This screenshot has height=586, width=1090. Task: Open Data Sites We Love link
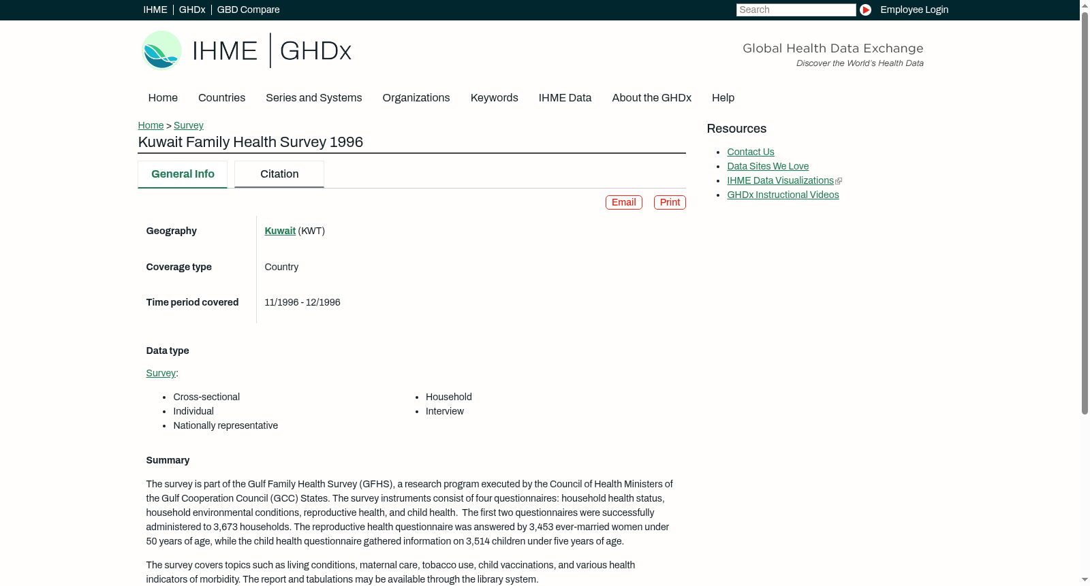tap(768, 167)
